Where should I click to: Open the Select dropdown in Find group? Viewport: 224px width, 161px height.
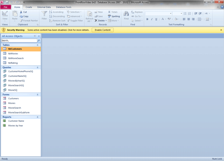(x=137, y=21)
